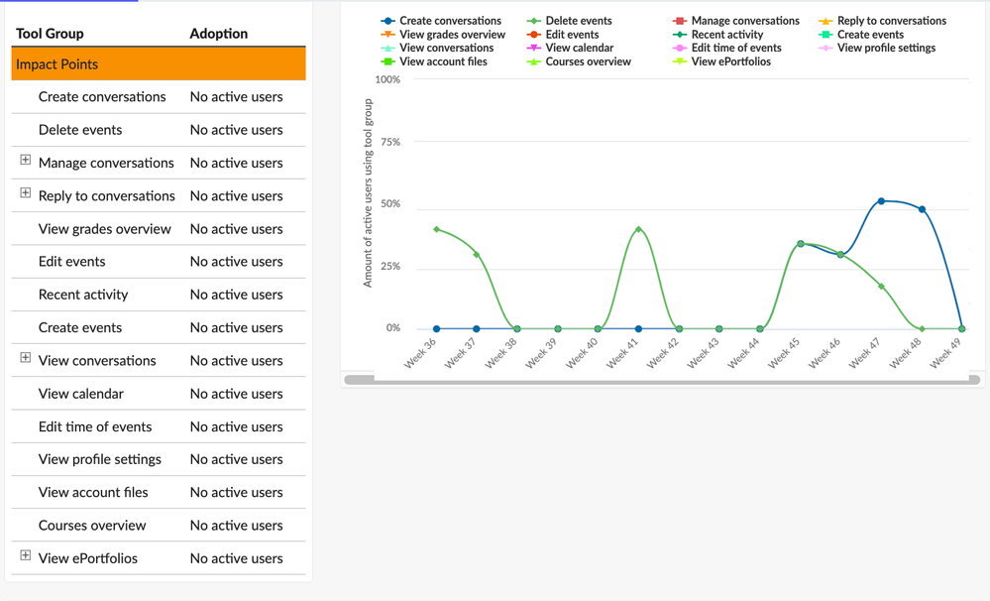Click the Delete events data point at Week 41
The width and height of the screenshot is (990, 601).
(x=638, y=229)
